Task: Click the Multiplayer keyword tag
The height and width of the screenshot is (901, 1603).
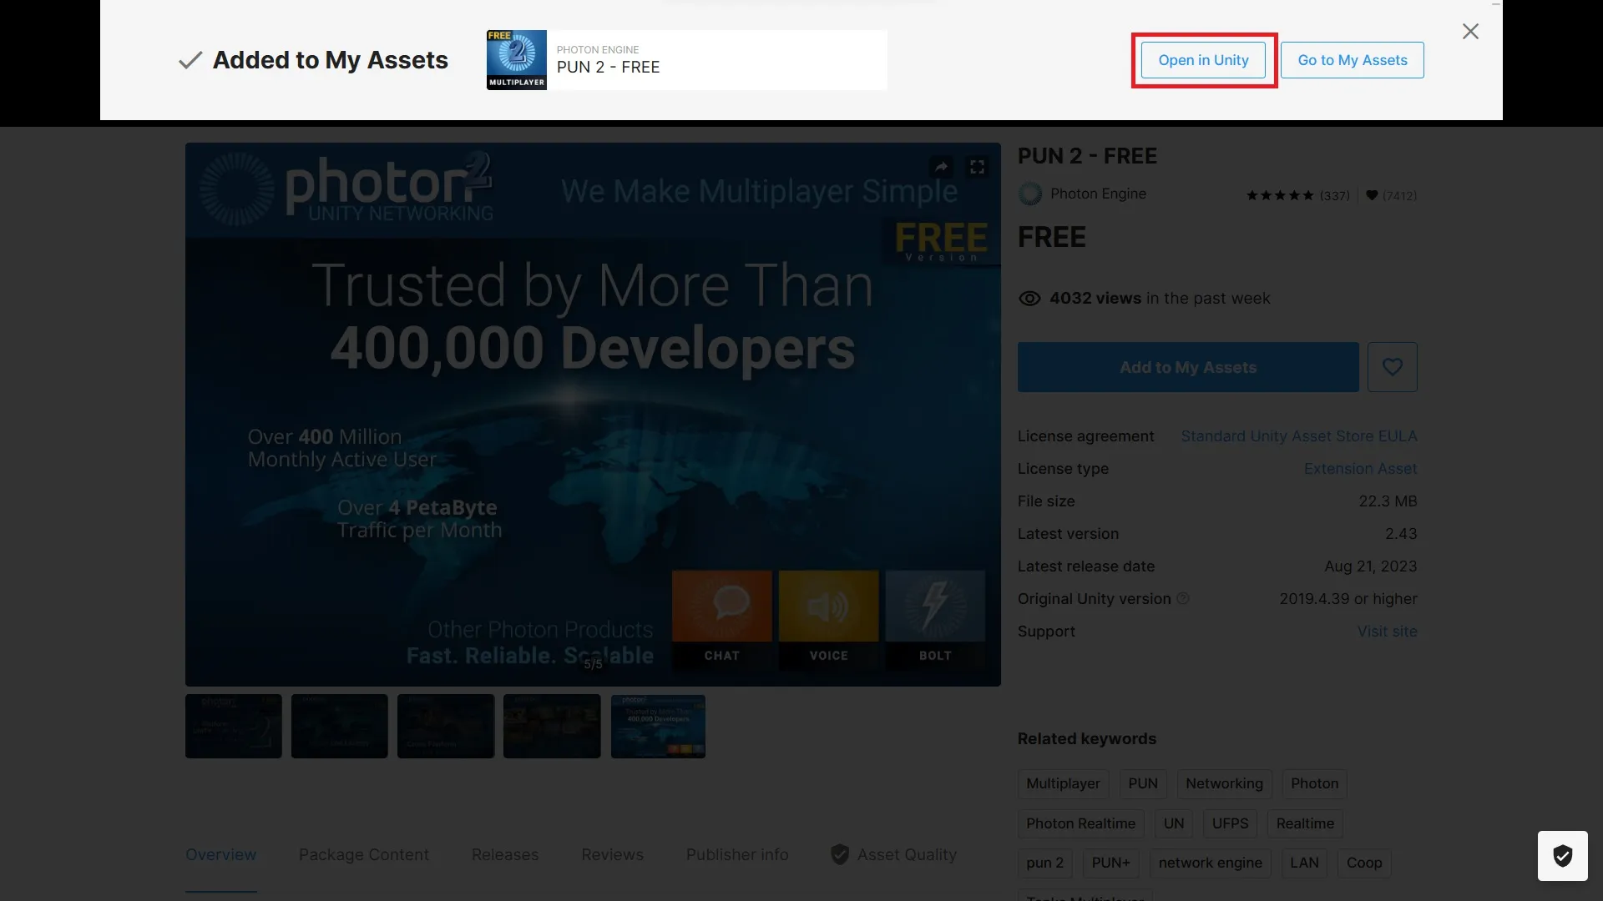Action: click(x=1063, y=783)
